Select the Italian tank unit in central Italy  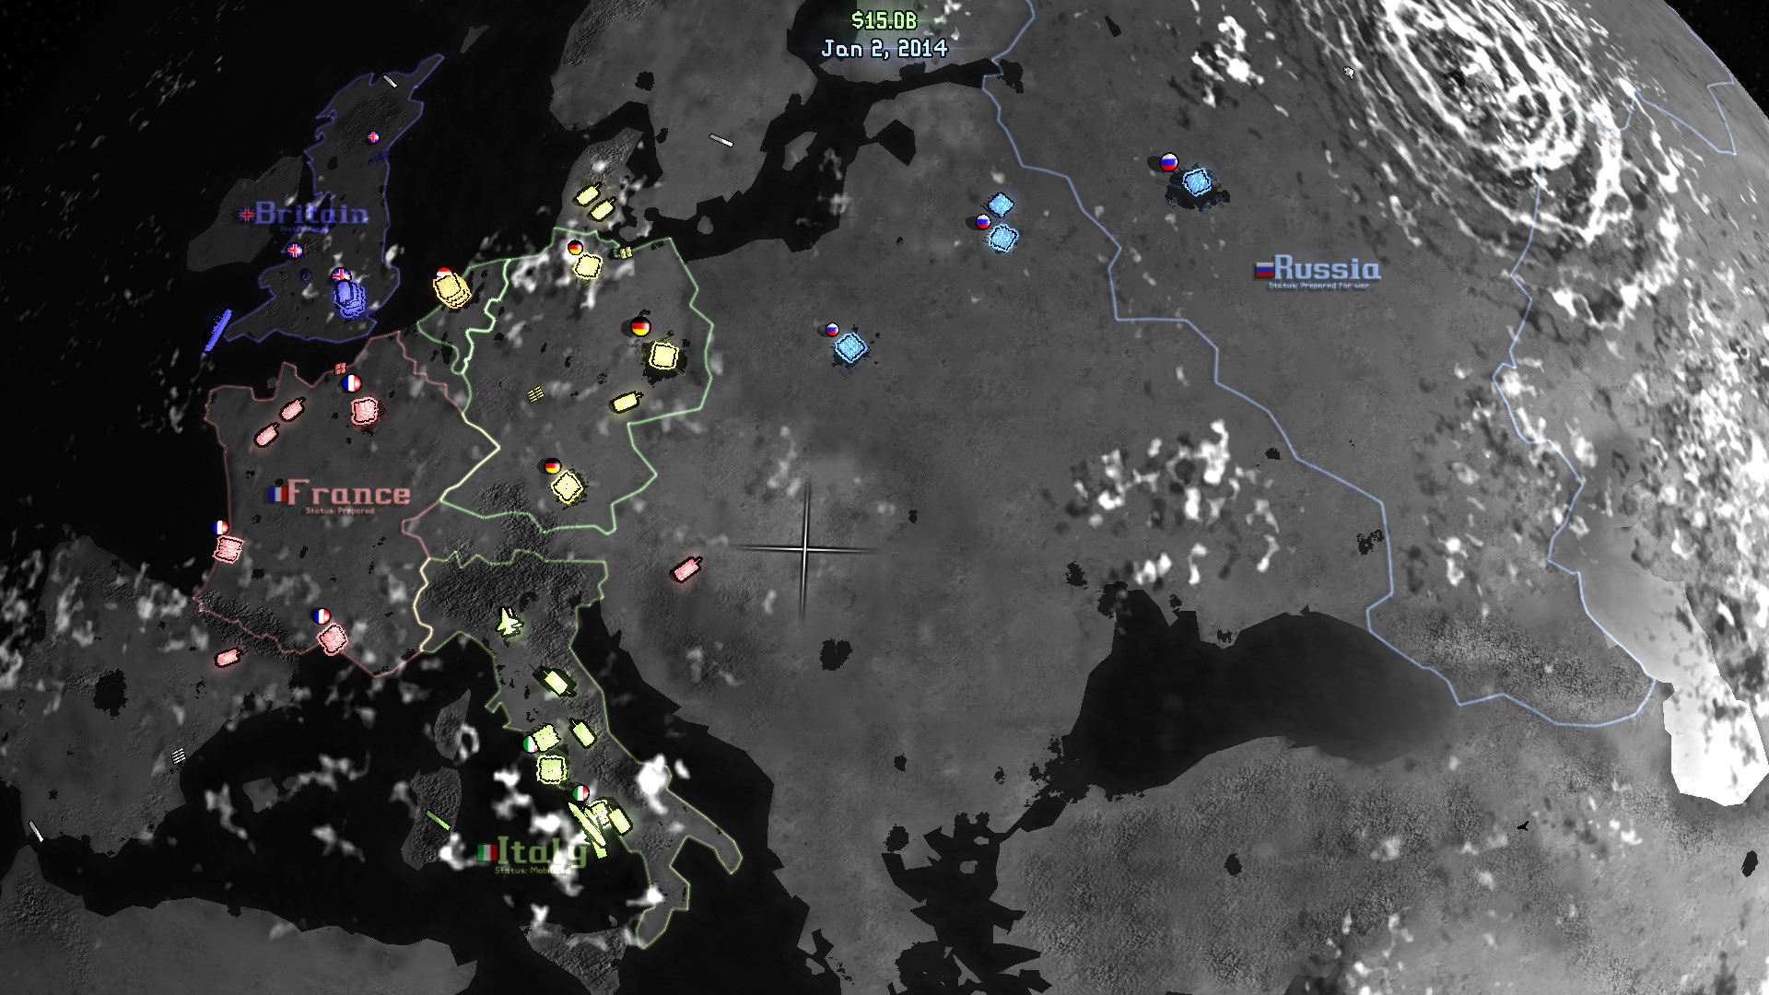556,682
